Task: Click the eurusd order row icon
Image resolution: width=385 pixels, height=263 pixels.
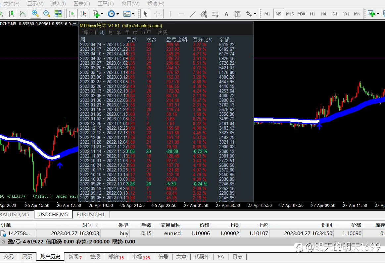Action: tap(3, 233)
